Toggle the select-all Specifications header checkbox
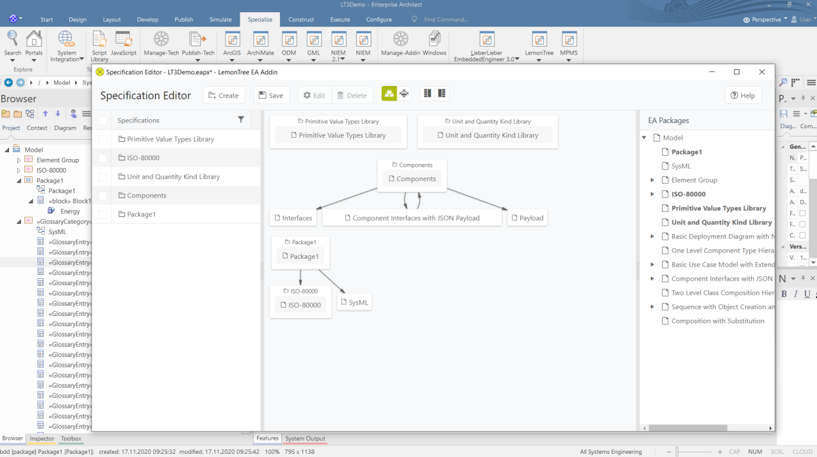This screenshot has width=817, height=457. [x=103, y=120]
